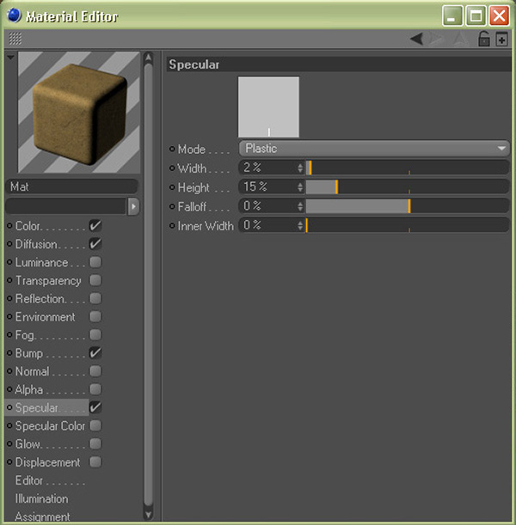Click the arrow button right of layer field
The width and height of the screenshot is (516, 525).
click(x=133, y=206)
